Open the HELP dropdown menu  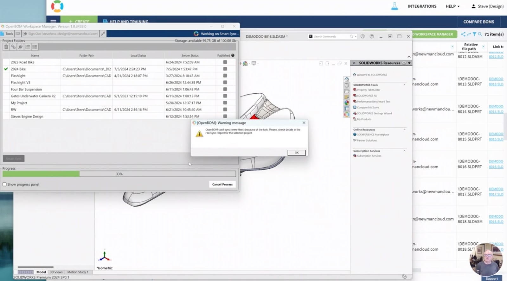[x=452, y=6]
